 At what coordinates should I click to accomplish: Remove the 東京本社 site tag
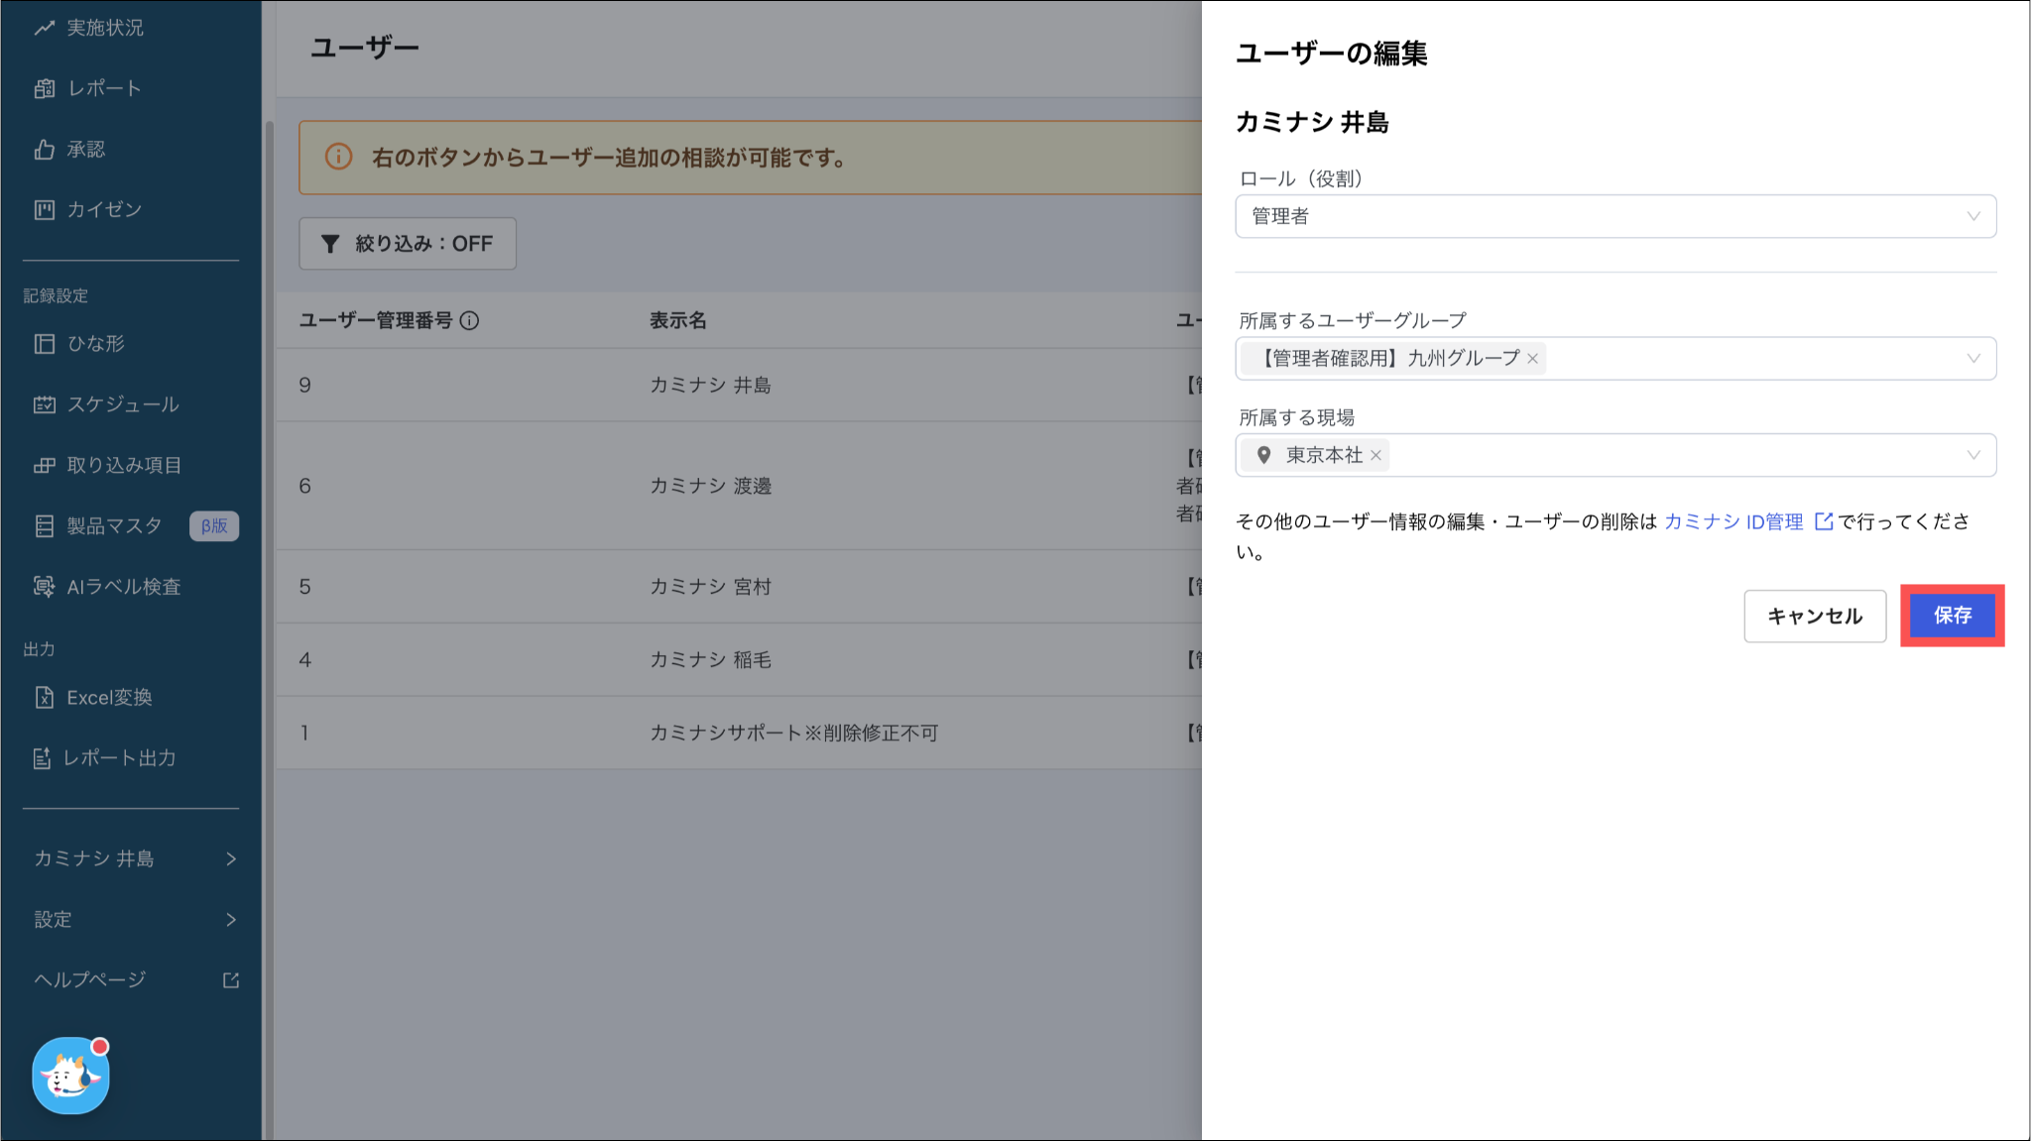click(1375, 456)
